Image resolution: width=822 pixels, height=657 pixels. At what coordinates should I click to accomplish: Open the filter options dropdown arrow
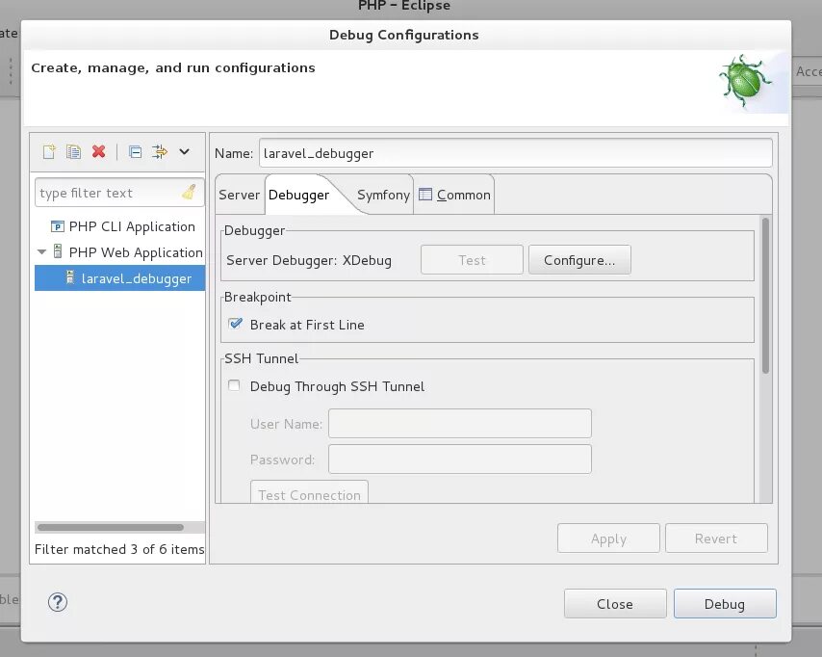184,151
